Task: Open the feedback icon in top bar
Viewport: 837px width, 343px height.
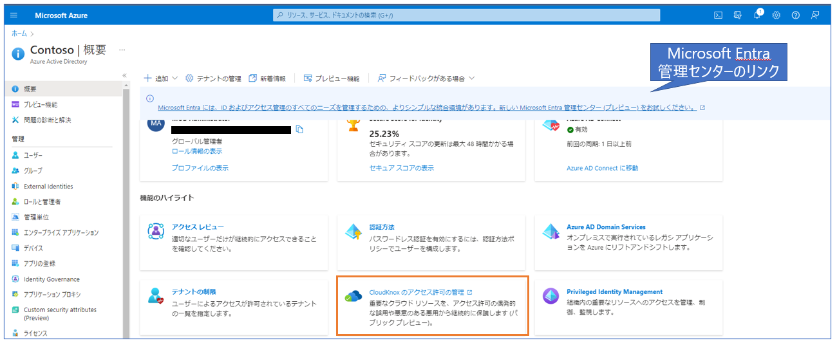Action: pyautogui.click(x=814, y=15)
